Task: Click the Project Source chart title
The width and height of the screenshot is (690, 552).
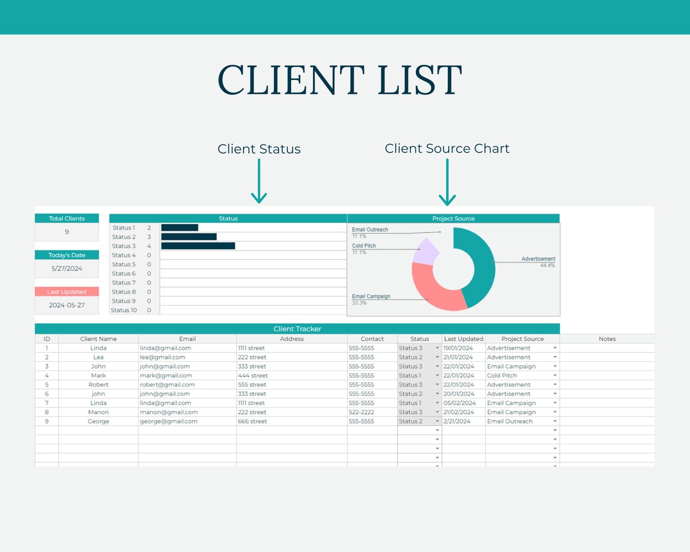Action: point(453,218)
